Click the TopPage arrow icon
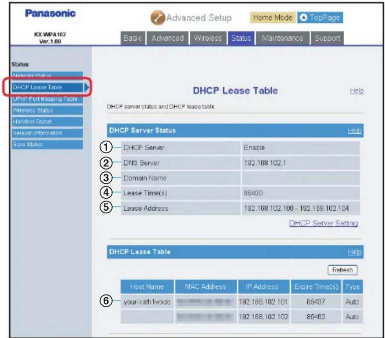 304,18
